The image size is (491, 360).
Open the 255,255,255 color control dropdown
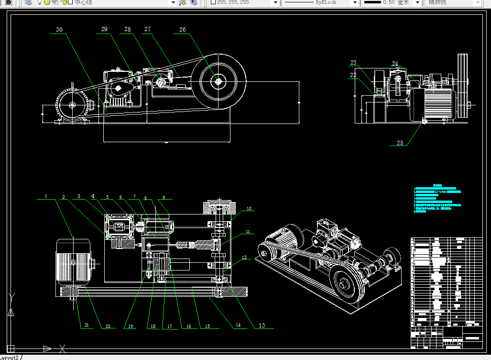(244, 2)
